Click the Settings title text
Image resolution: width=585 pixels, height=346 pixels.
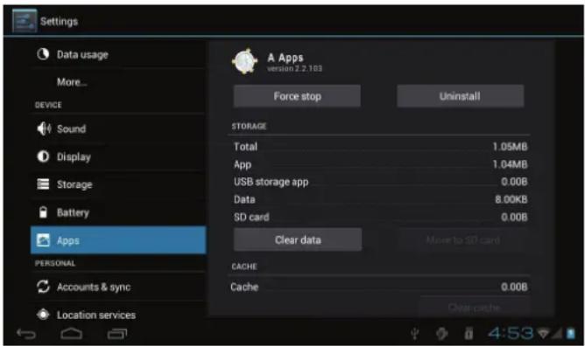pyautogui.click(x=59, y=21)
